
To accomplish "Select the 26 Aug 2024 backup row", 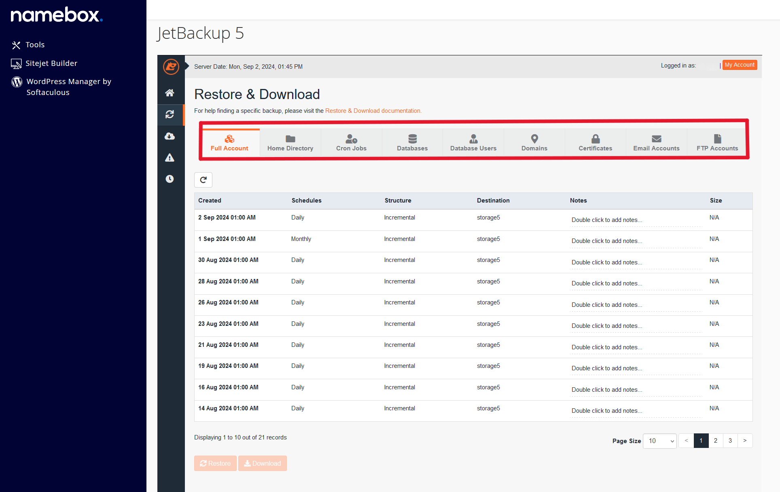I will point(473,305).
